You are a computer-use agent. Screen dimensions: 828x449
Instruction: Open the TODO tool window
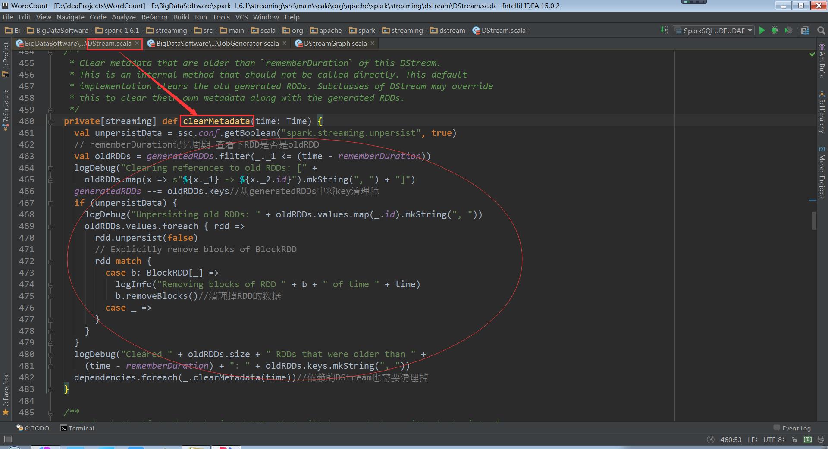[x=33, y=428]
